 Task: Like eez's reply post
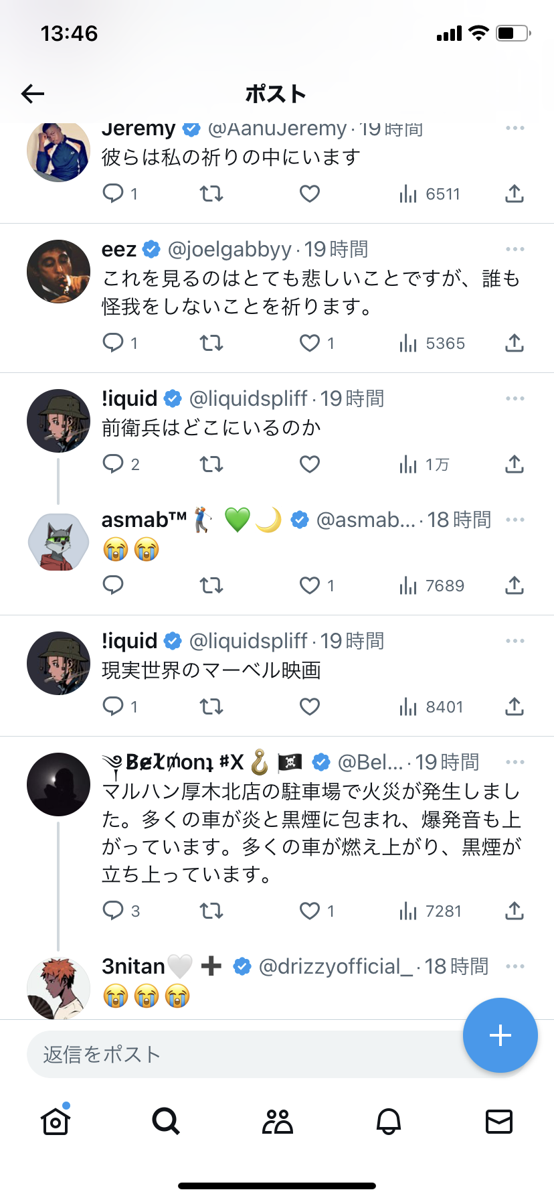click(310, 344)
